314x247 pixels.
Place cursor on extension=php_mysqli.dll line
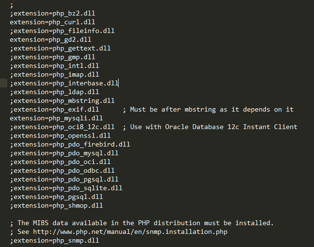click(56, 118)
